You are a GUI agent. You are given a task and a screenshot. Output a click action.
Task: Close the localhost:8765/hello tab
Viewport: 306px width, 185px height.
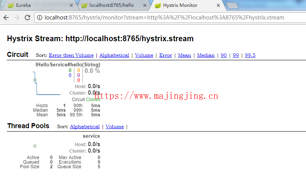(144, 5)
